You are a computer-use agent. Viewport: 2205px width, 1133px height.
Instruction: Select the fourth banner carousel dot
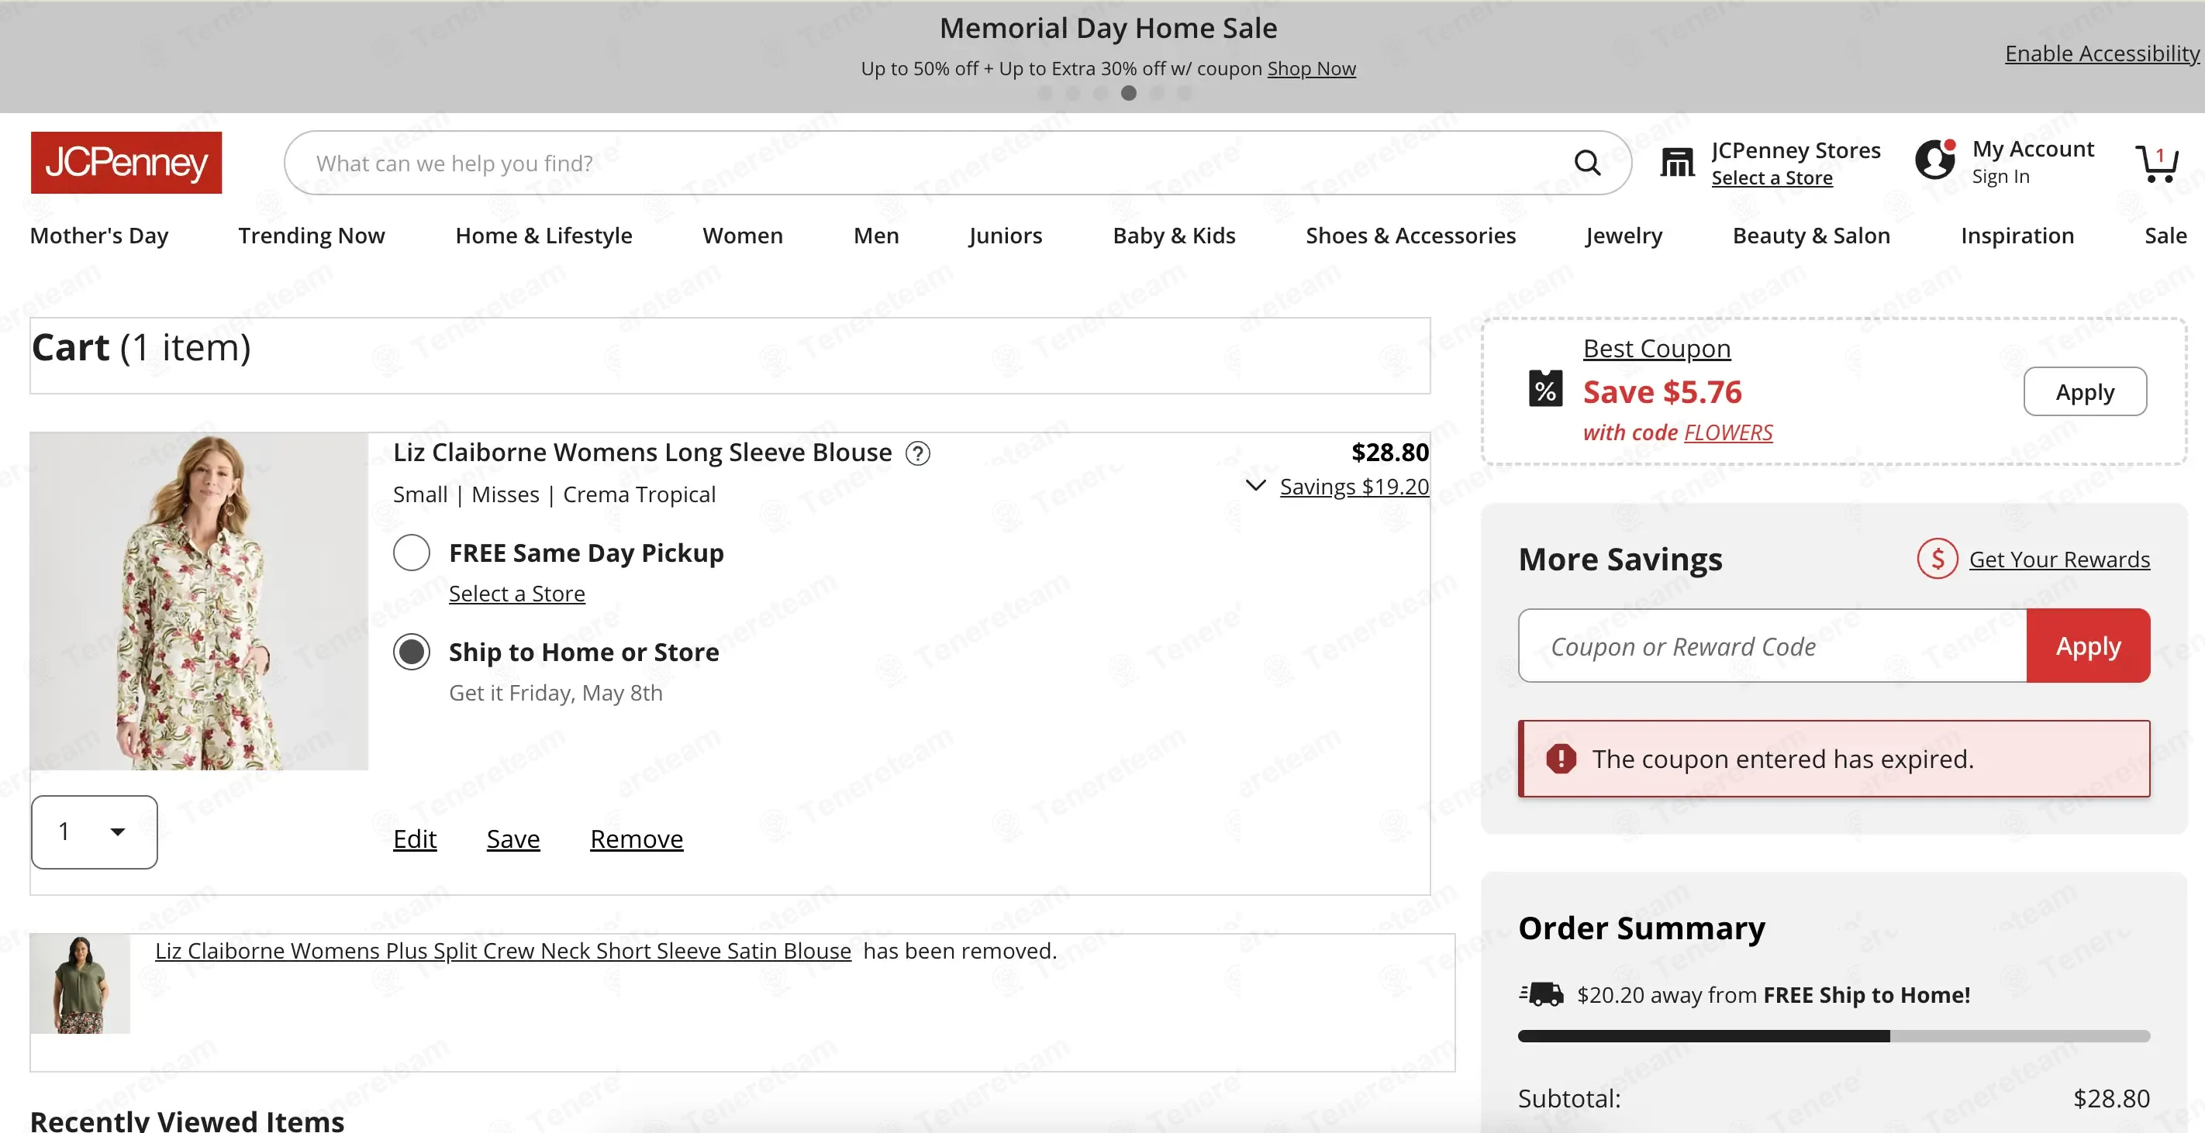[1128, 92]
